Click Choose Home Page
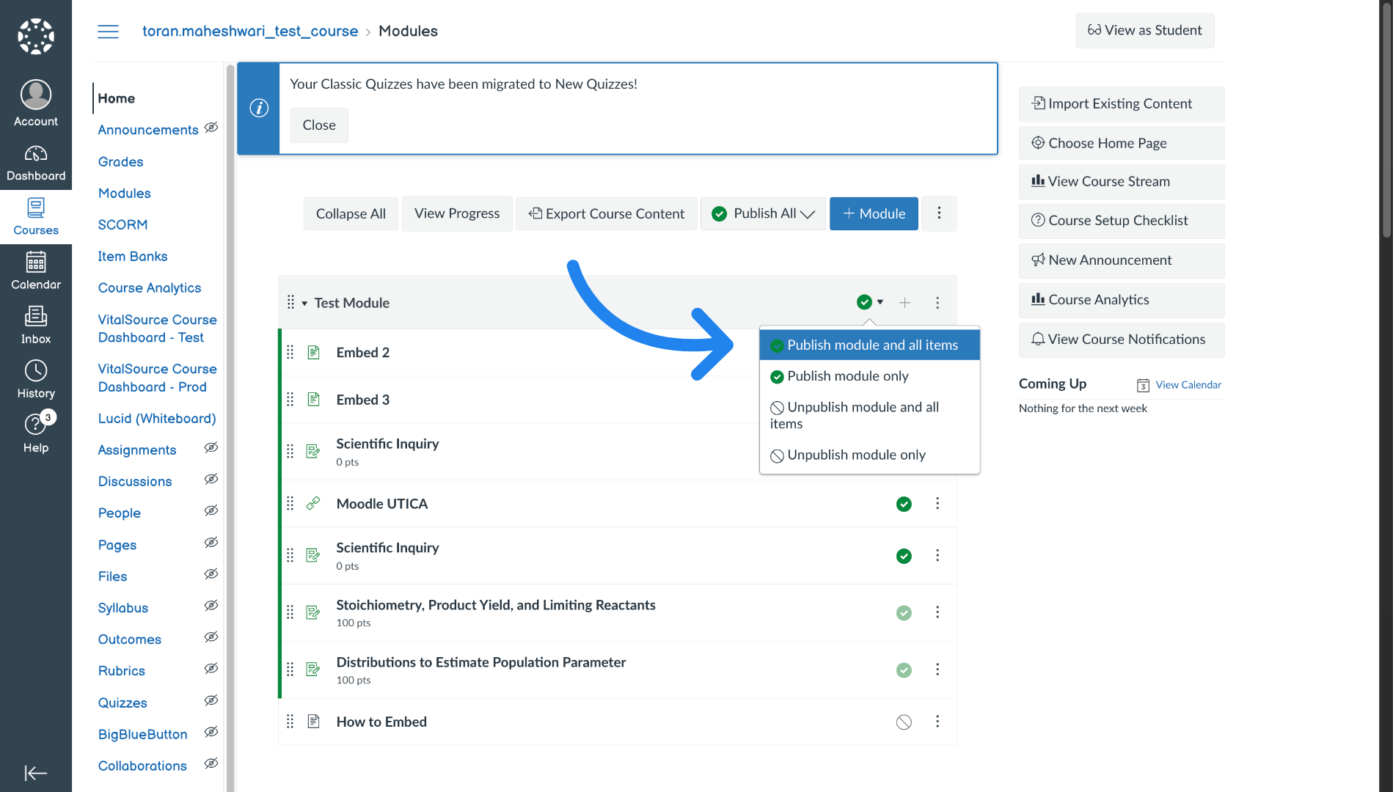The height and width of the screenshot is (792, 1393). click(x=1121, y=143)
